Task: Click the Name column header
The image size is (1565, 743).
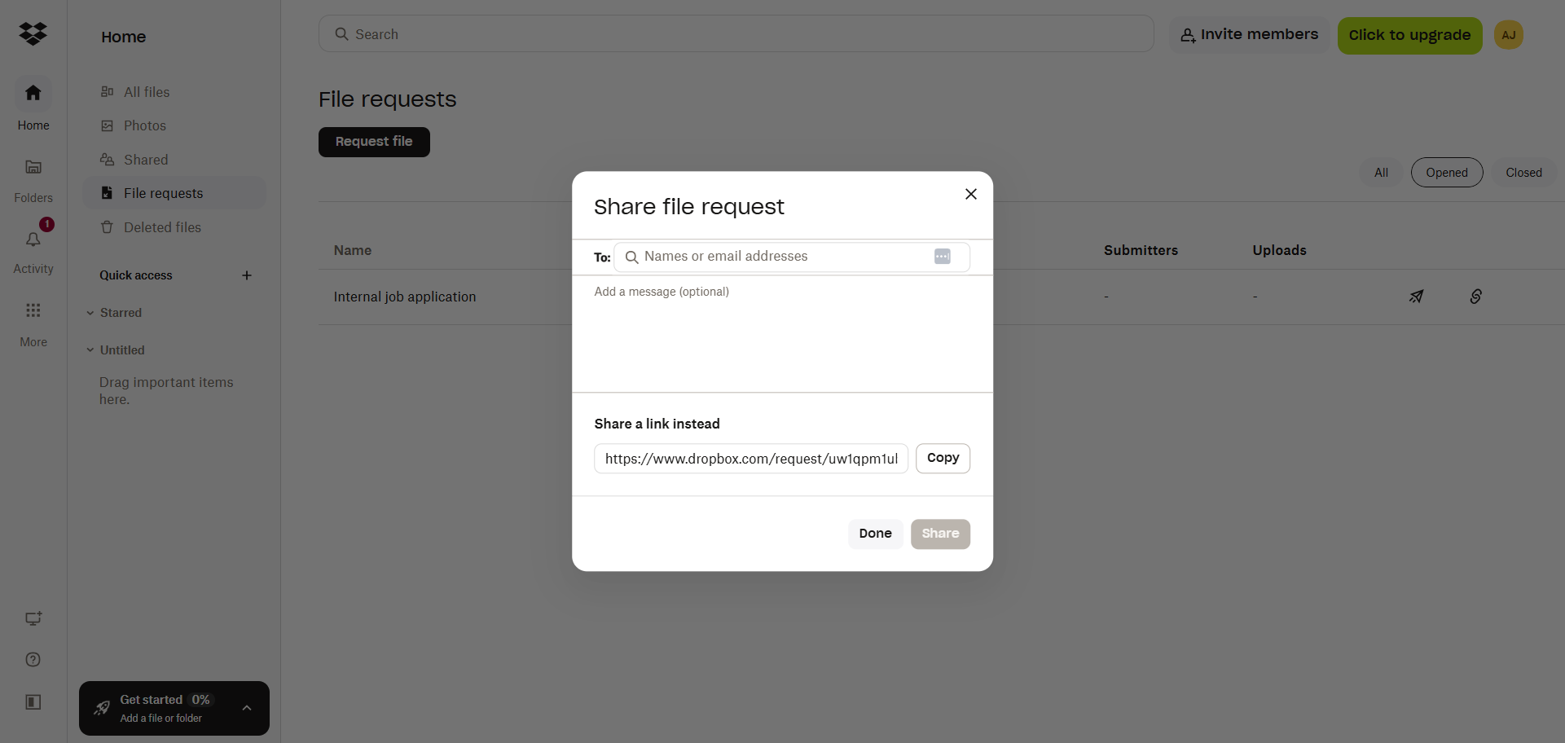Action: tap(353, 250)
